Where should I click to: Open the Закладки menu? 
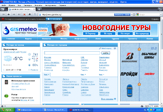click(x=28, y=5)
